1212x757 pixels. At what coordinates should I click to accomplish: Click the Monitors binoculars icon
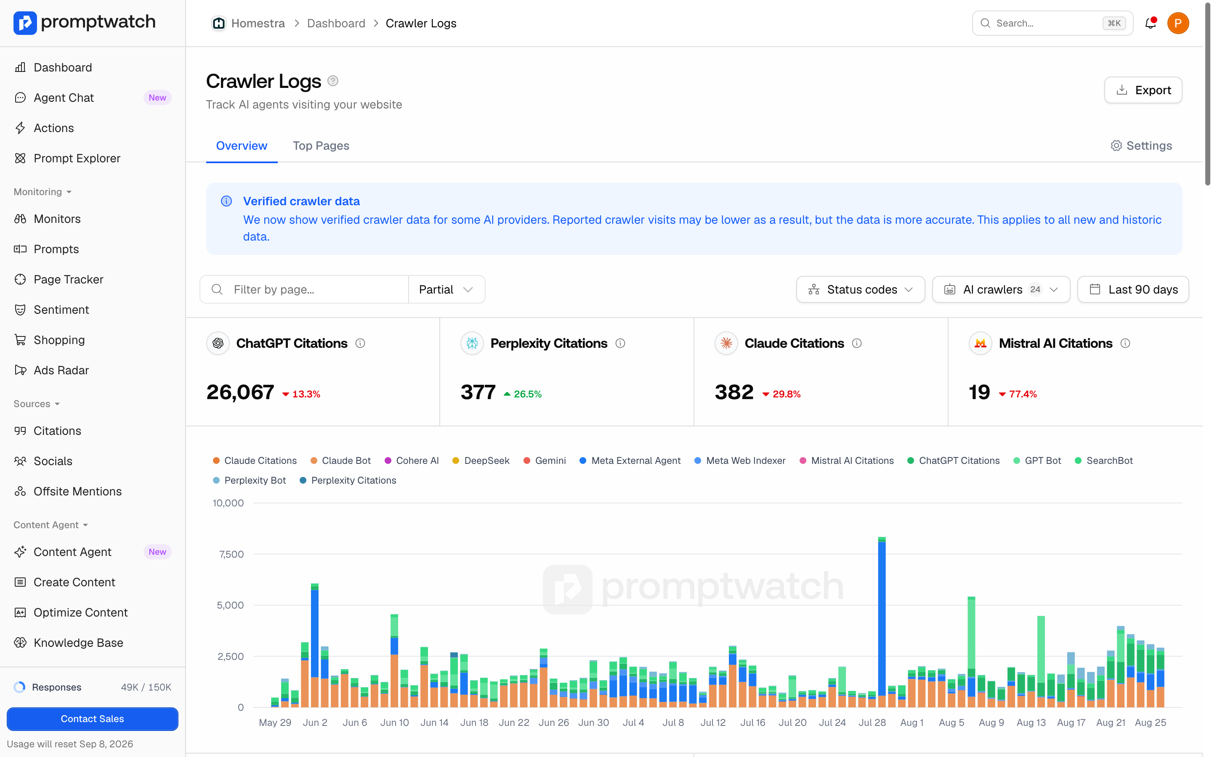(x=20, y=219)
